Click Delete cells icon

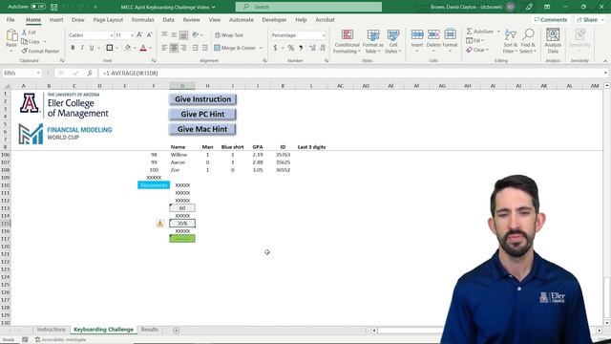[433, 34]
